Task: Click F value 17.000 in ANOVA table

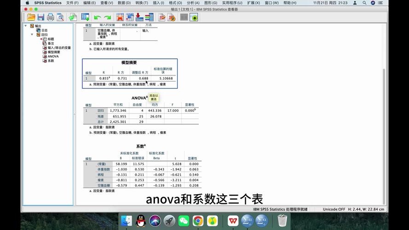Action: tap(173, 110)
